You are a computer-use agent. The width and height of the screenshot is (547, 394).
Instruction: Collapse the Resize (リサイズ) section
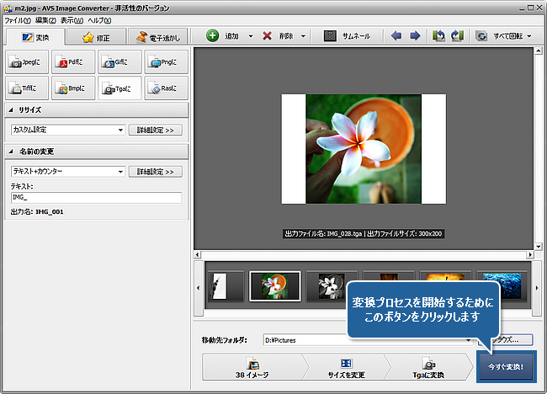click(x=12, y=109)
